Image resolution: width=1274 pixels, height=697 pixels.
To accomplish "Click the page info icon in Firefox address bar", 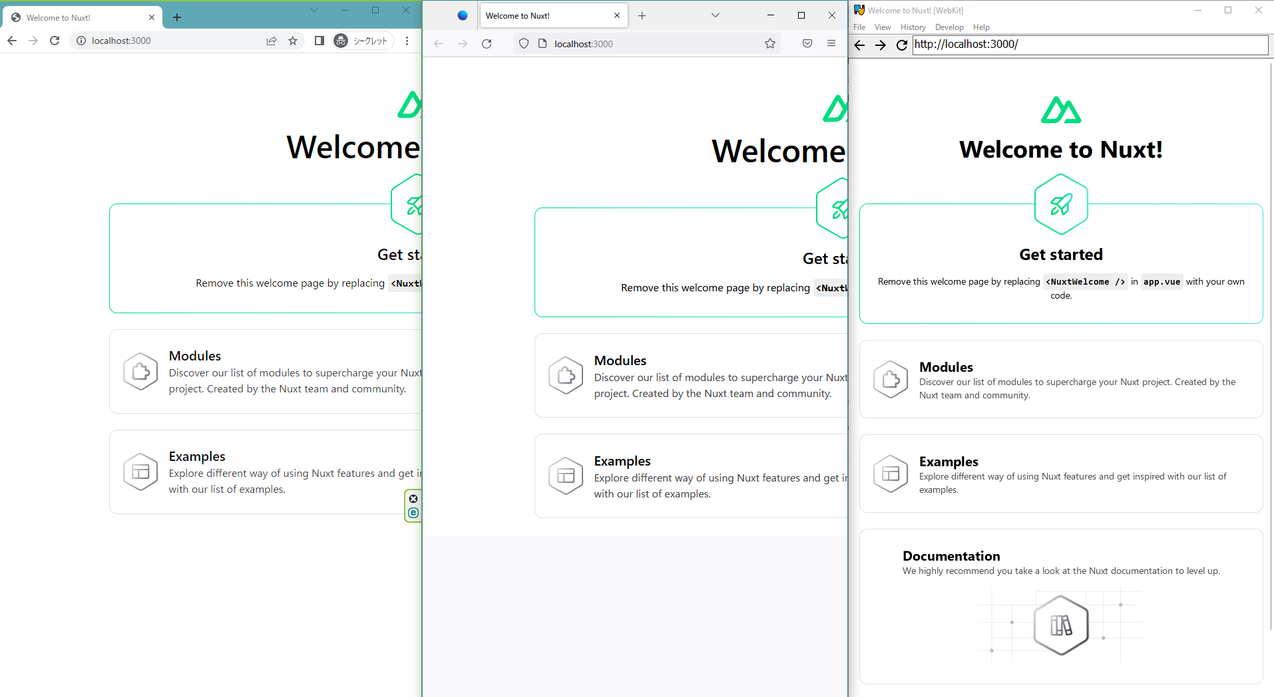I will click(542, 44).
